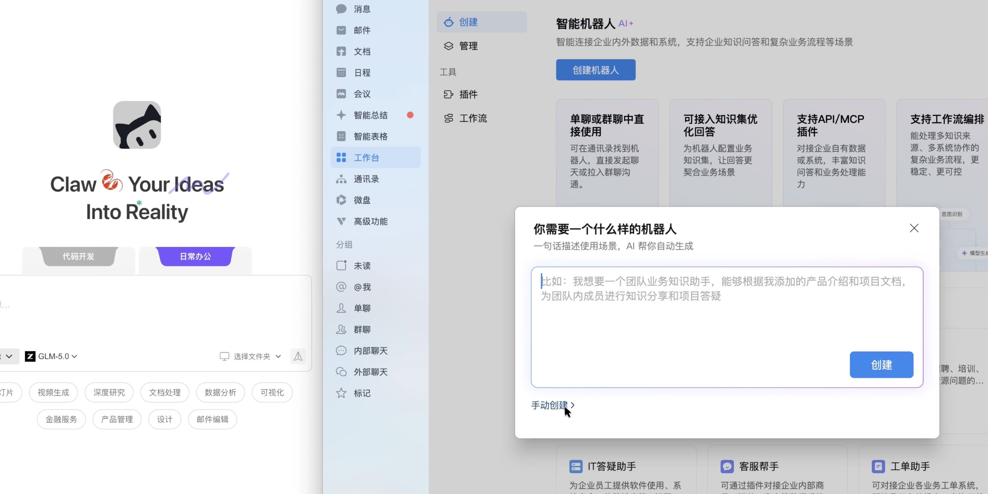The height and width of the screenshot is (494, 988).
Task: Select 管理 in the robot menu
Action: pyautogui.click(x=468, y=46)
